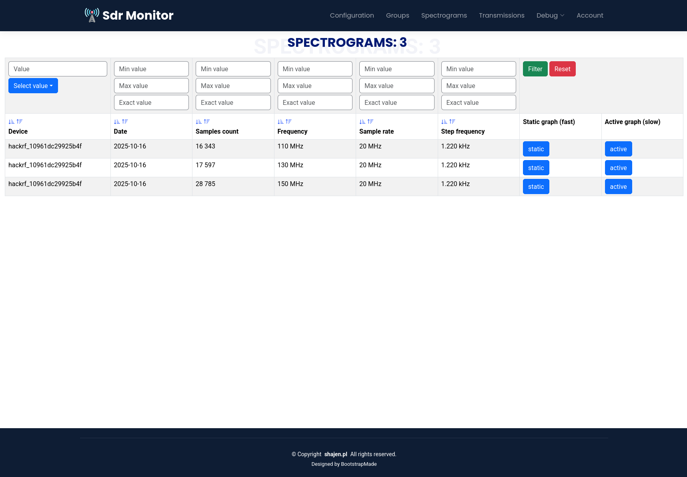Click up-arrow sort icon above Samples count
This screenshot has width=687, height=477.
[x=206, y=122]
